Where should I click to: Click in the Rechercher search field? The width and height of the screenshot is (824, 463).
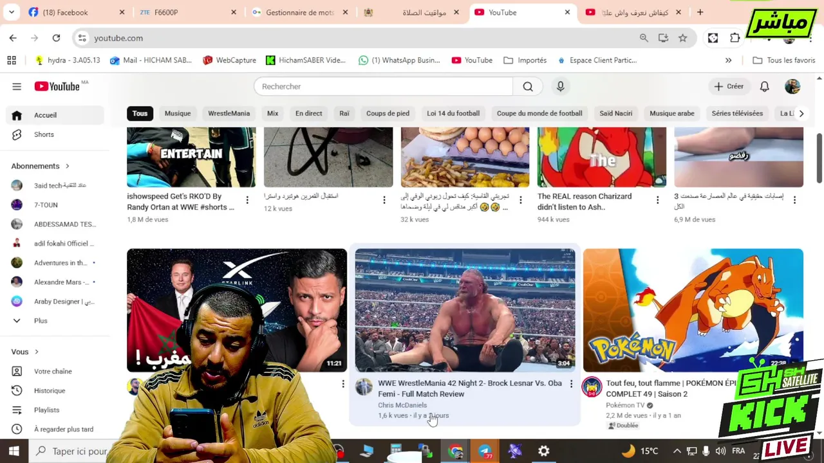pos(383,86)
